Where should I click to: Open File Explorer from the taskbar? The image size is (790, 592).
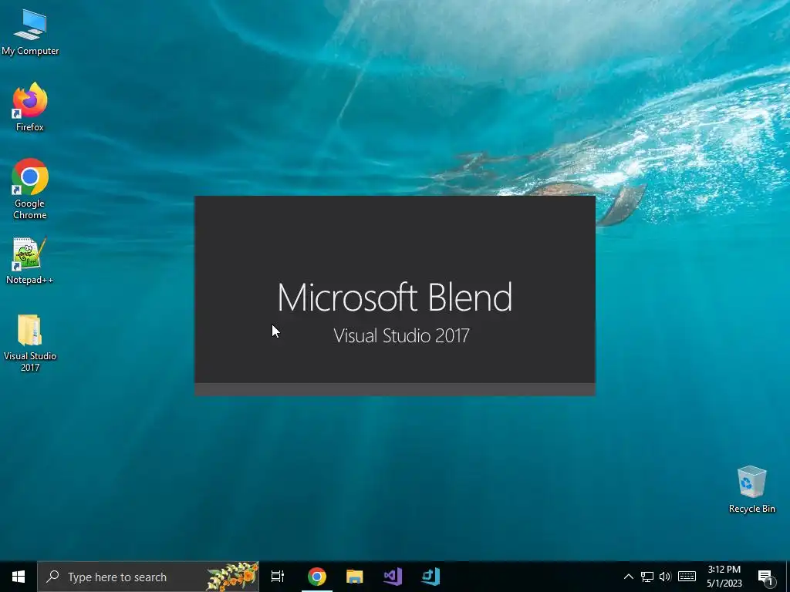(x=355, y=577)
